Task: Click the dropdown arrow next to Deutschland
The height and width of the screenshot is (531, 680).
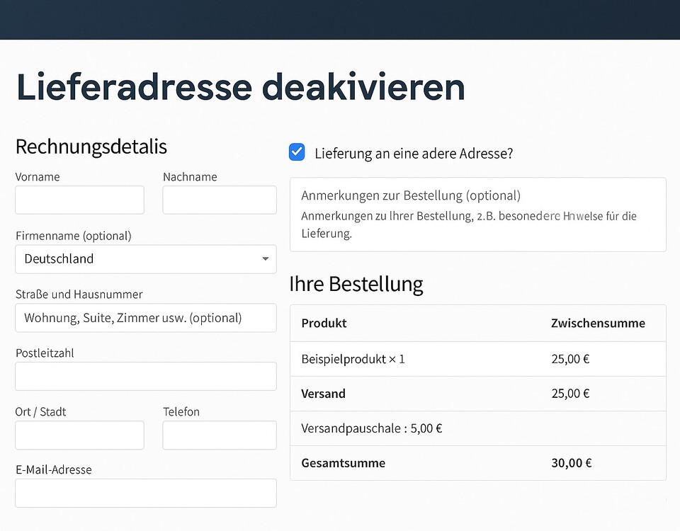Action: click(266, 259)
